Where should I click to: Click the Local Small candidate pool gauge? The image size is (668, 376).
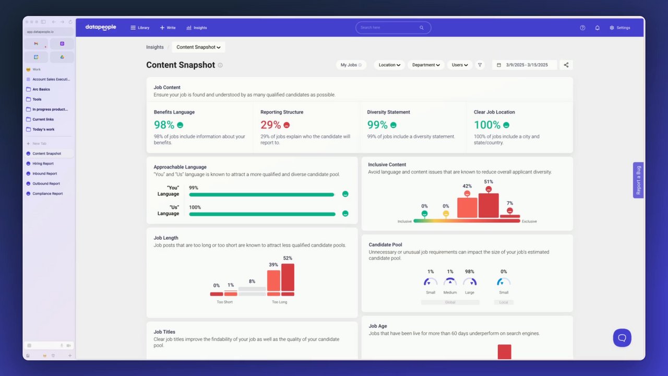pyautogui.click(x=504, y=281)
